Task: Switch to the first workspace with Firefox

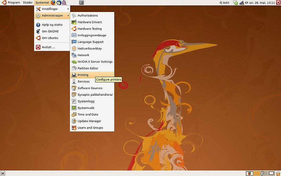Action: 249,173
